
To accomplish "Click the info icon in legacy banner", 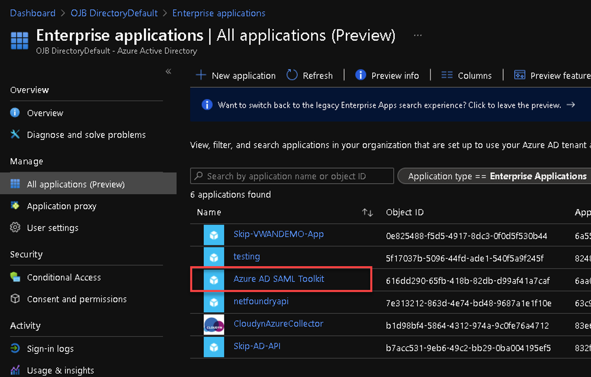I will click(x=207, y=105).
